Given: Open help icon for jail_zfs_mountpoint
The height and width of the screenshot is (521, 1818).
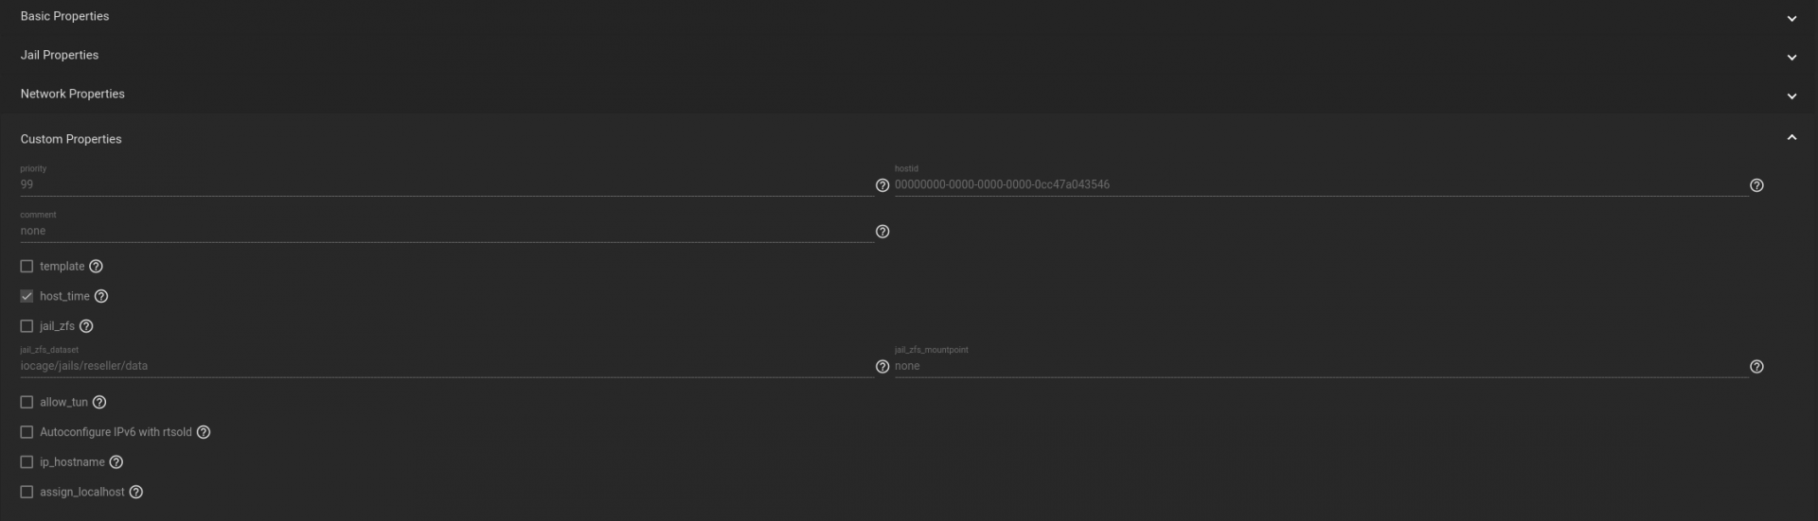Looking at the screenshot, I should pyautogui.click(x=1756, y=367).
